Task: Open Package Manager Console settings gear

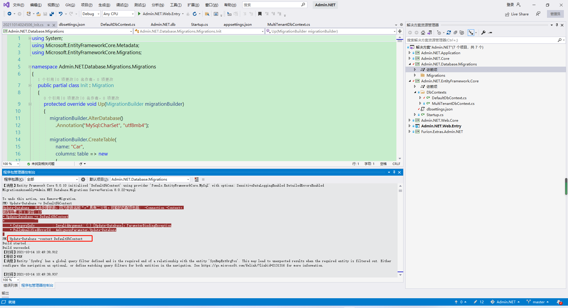Action: [83, 179]
